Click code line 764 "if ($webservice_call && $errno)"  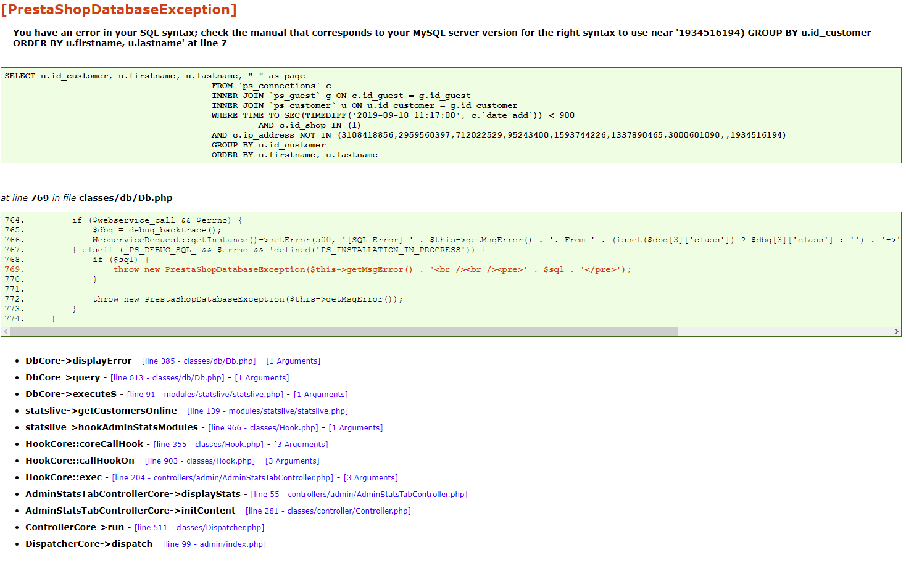coord(157,220)
